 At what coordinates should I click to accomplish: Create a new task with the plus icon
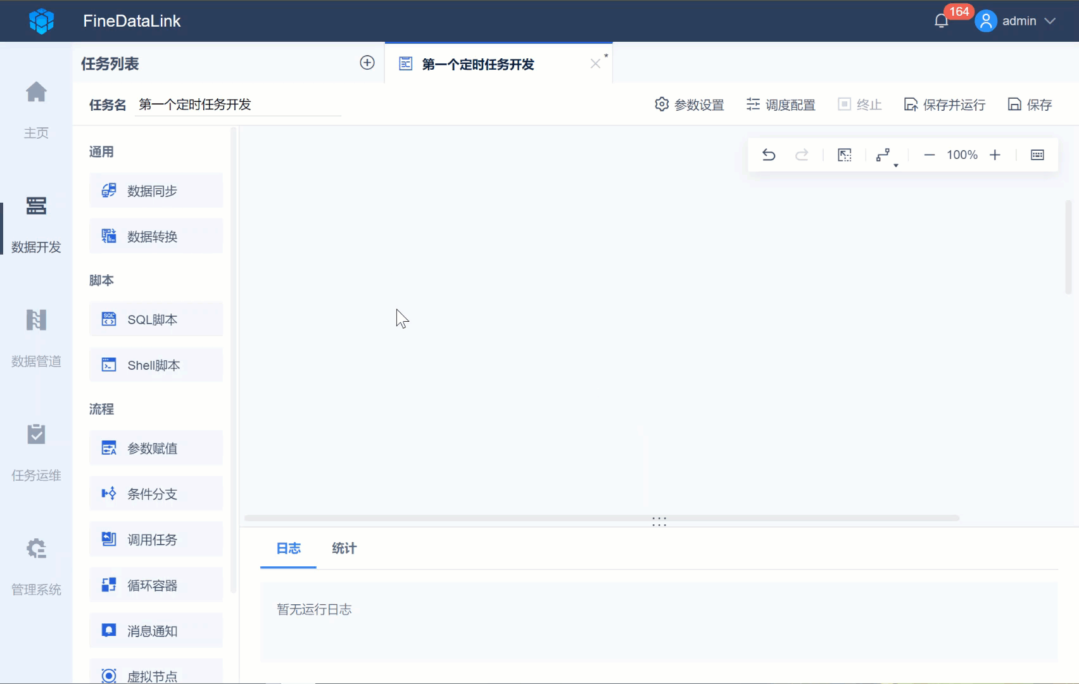[x=367, y=63]
